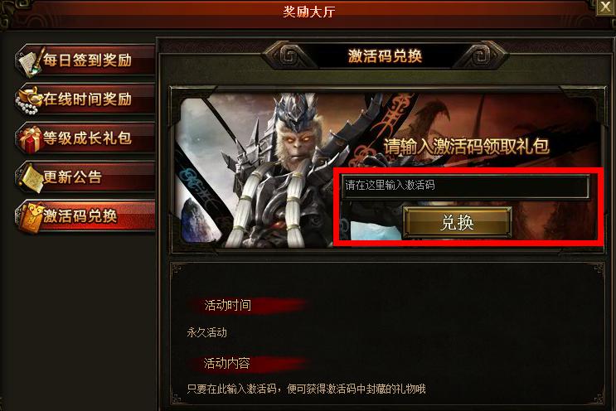Click the 兑换 redeem button
The width and height of the screenshot is (616, 411).
click(x=458, y=223)
